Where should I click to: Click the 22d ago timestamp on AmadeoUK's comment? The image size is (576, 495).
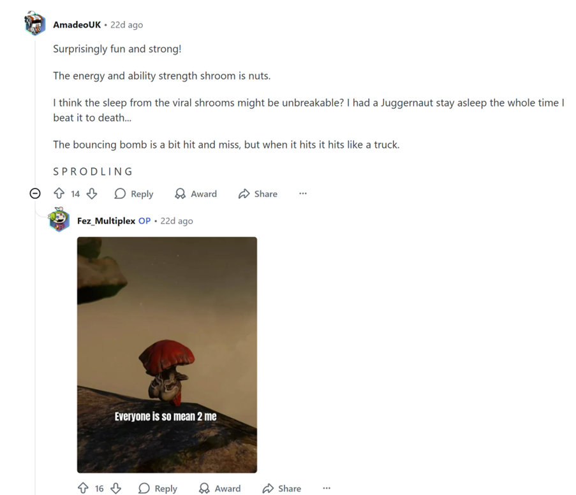coord(127,25)
